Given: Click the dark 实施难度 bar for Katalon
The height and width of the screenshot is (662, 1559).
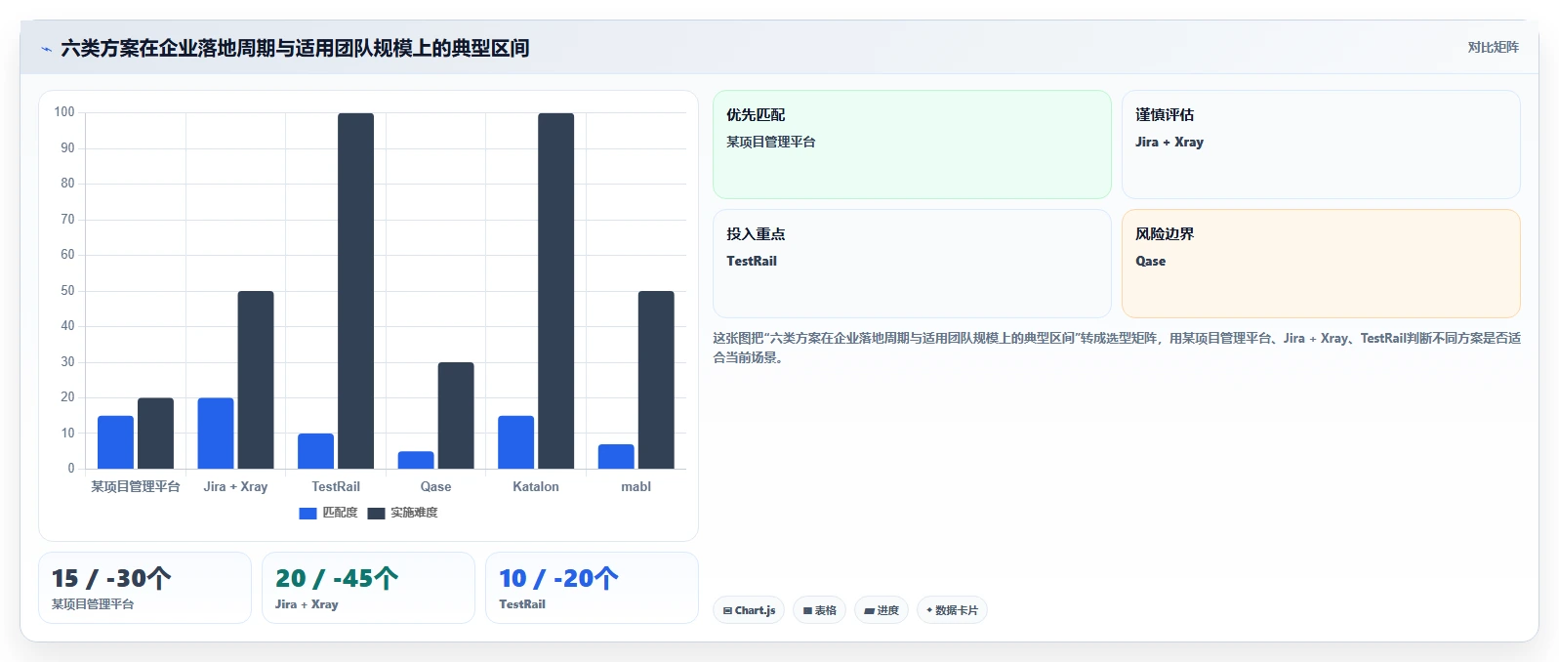Looking at the screenshot, I should pyautogui.click(x=555, y=291).
